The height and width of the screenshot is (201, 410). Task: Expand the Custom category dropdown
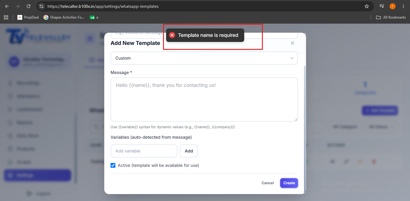pos(204,58)
